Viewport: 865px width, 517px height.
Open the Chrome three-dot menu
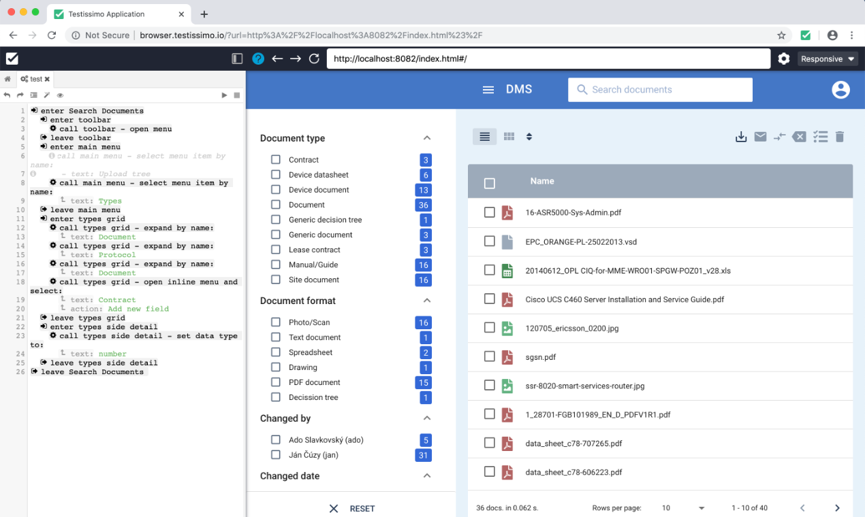pos(851,35)
